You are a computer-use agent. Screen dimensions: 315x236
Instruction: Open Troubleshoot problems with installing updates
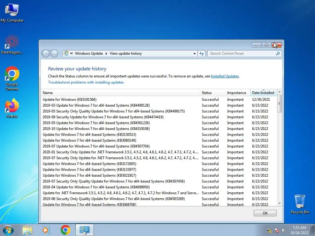86,82
